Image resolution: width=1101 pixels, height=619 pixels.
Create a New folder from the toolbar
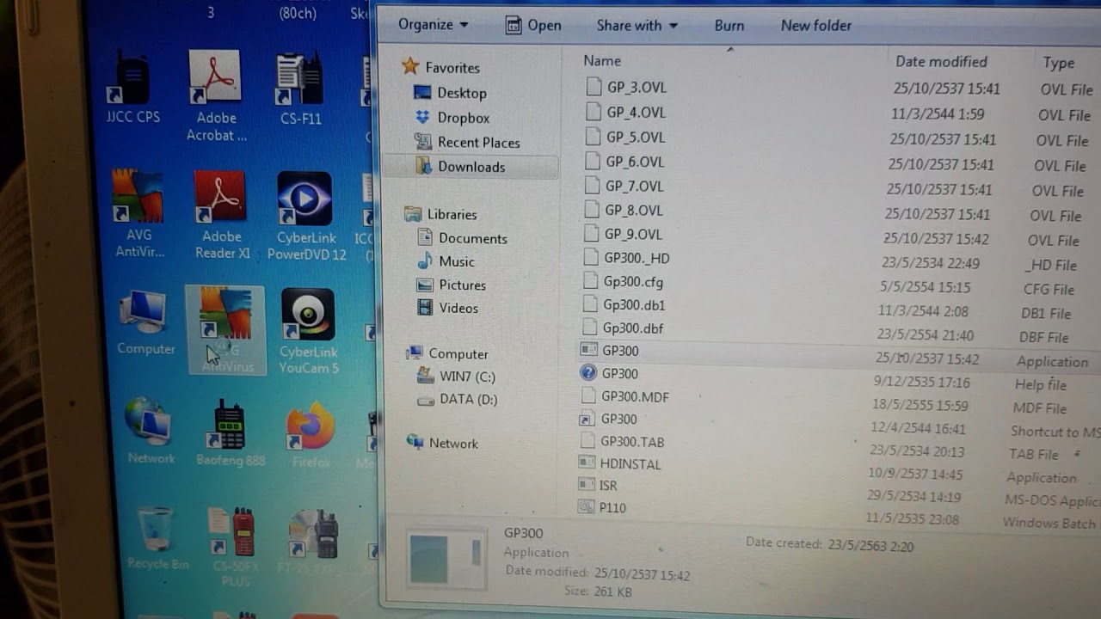tap(815, 26)
